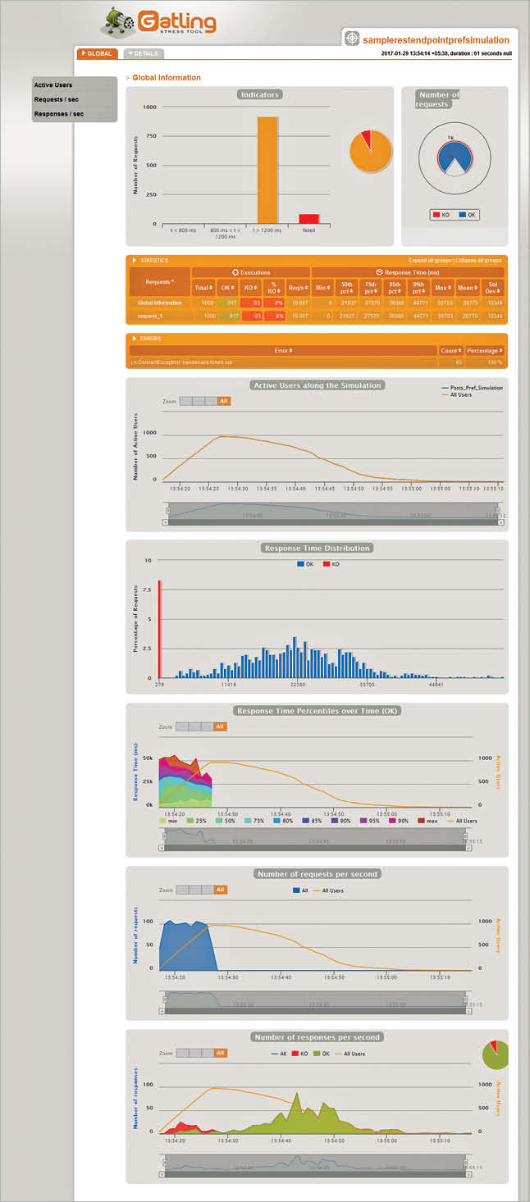Switch to the DETAILS tab

click(144, 53)
